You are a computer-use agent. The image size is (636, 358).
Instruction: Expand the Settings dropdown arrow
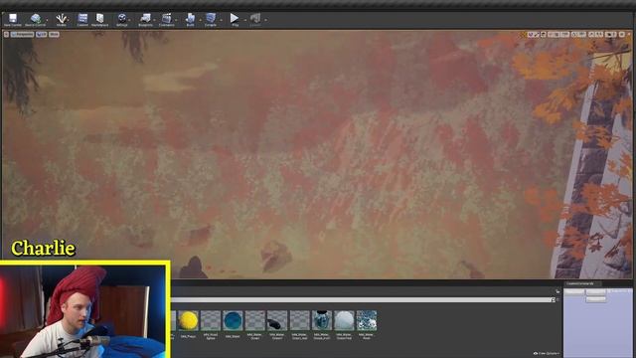click(x=130, y=19)
